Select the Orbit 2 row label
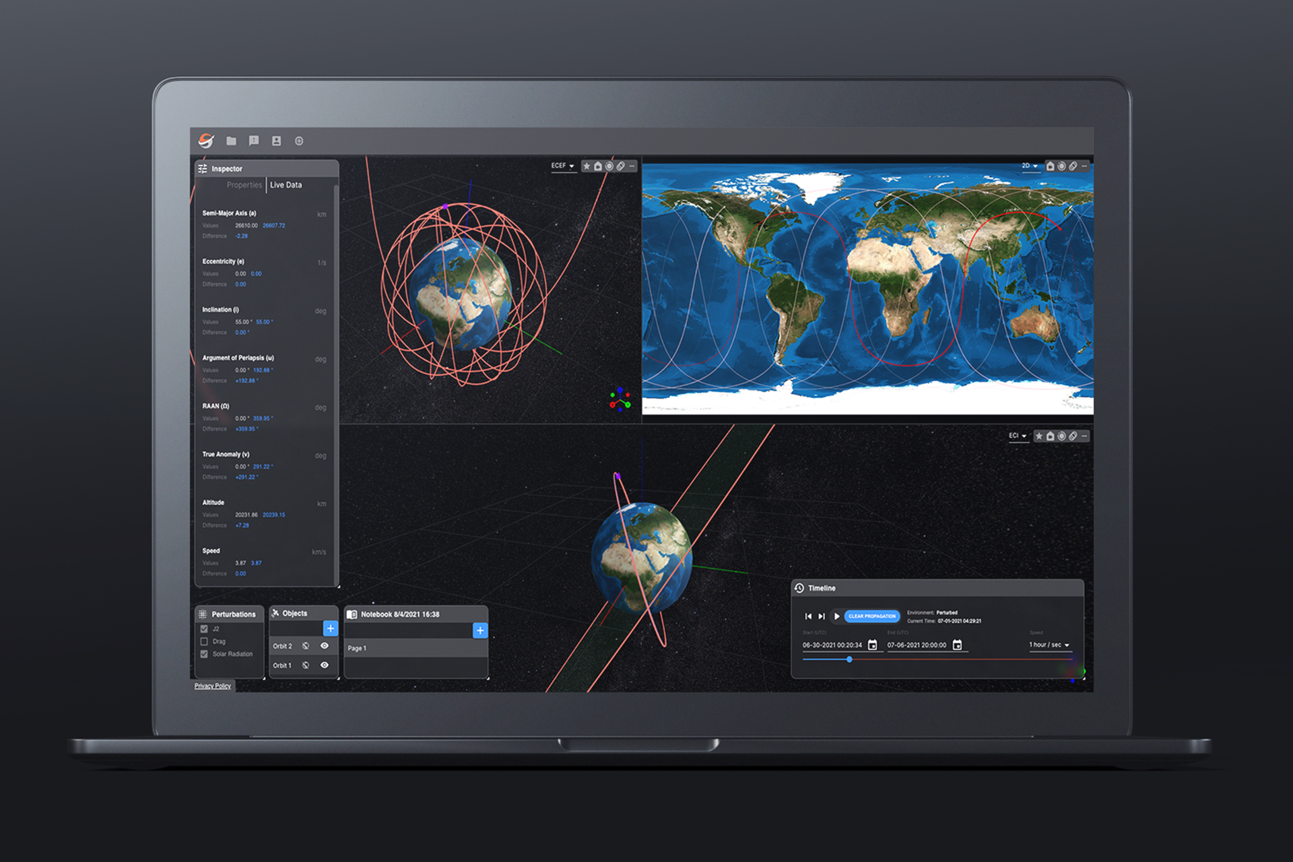Image resolution: width=1293 pixels, height=862 pixels. 282,646
